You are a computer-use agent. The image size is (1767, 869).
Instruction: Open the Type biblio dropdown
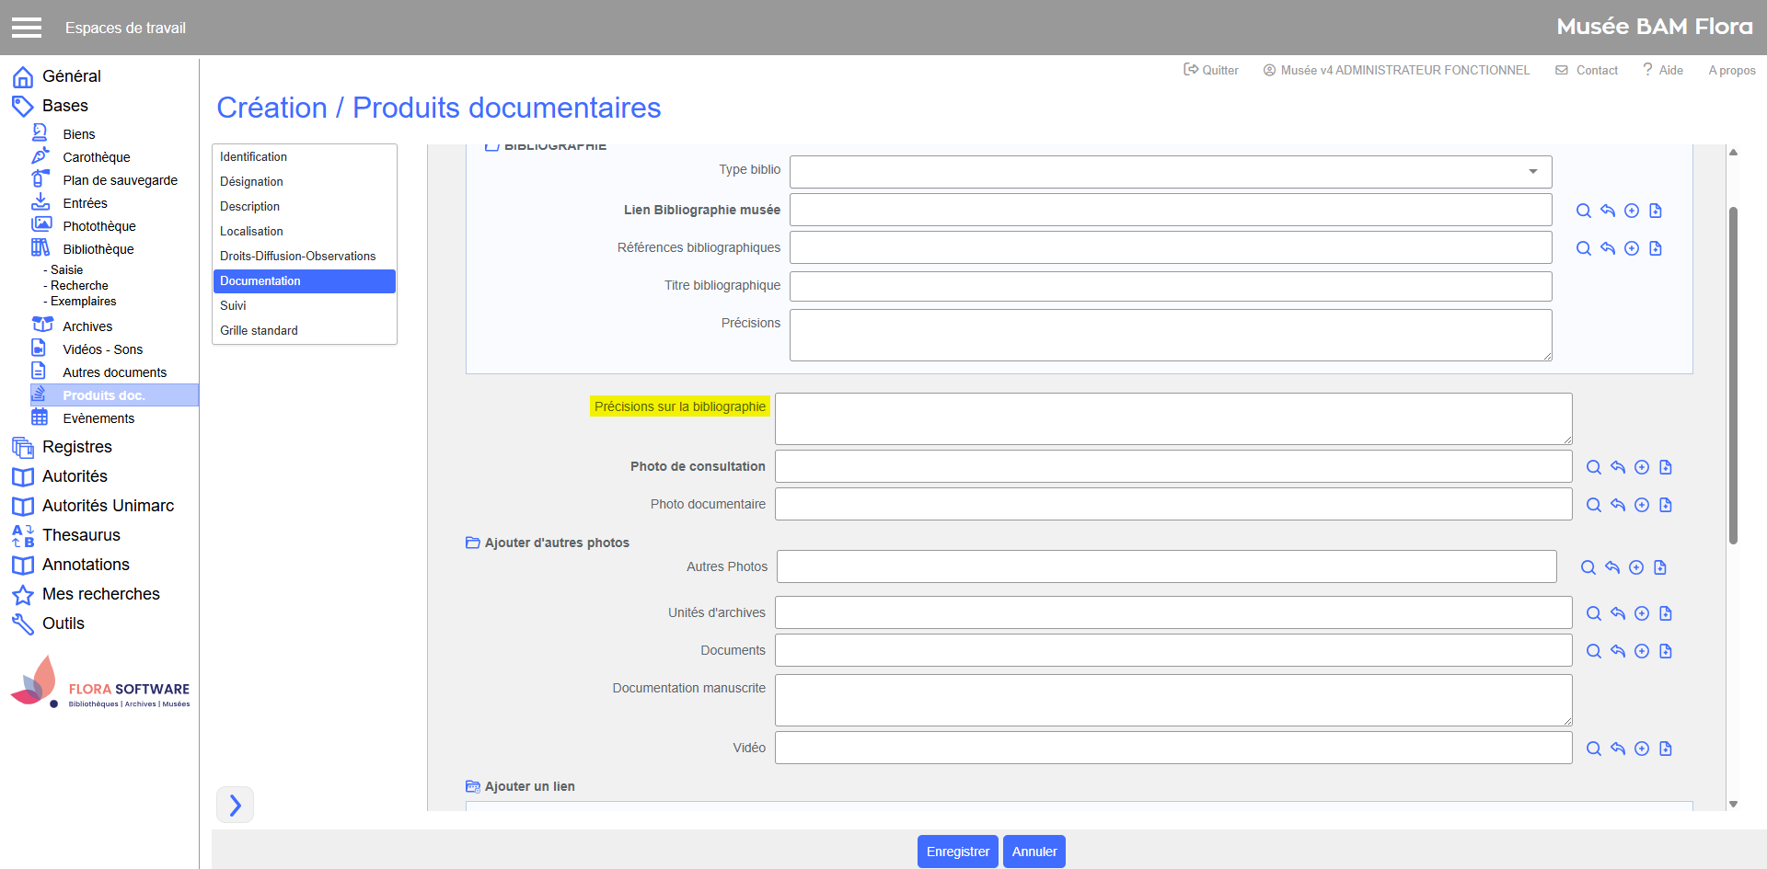(x=1170, y=172)
